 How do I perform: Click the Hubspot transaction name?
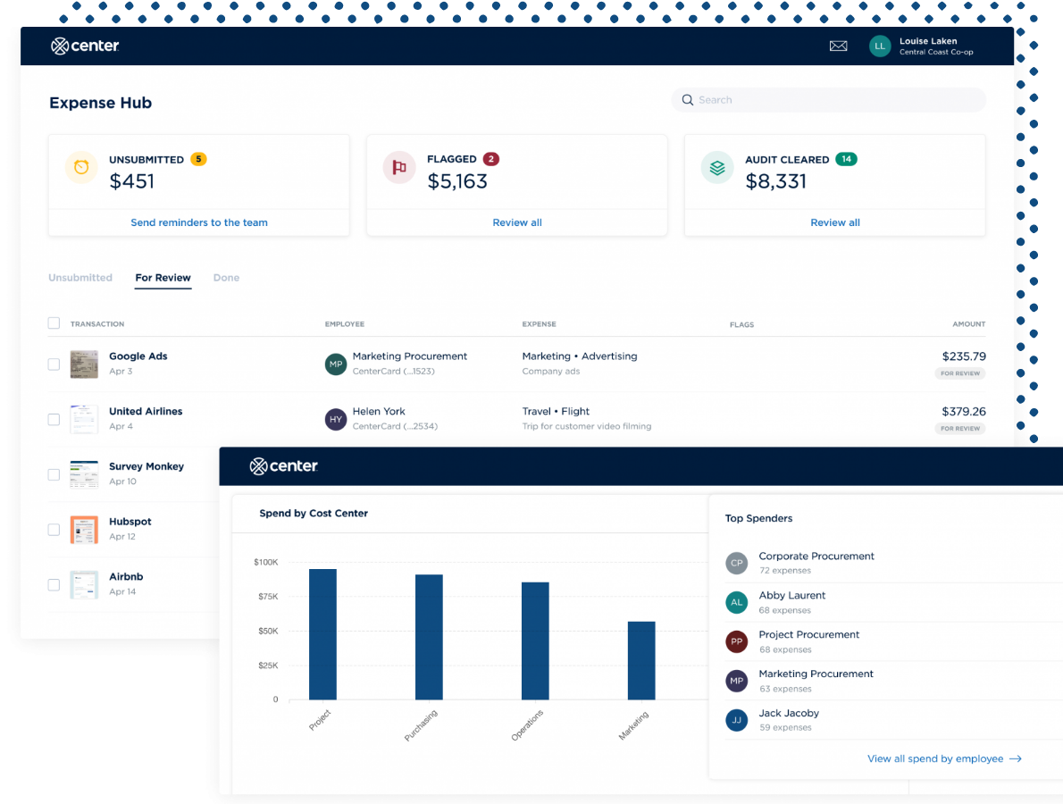(x=130, y=522)
